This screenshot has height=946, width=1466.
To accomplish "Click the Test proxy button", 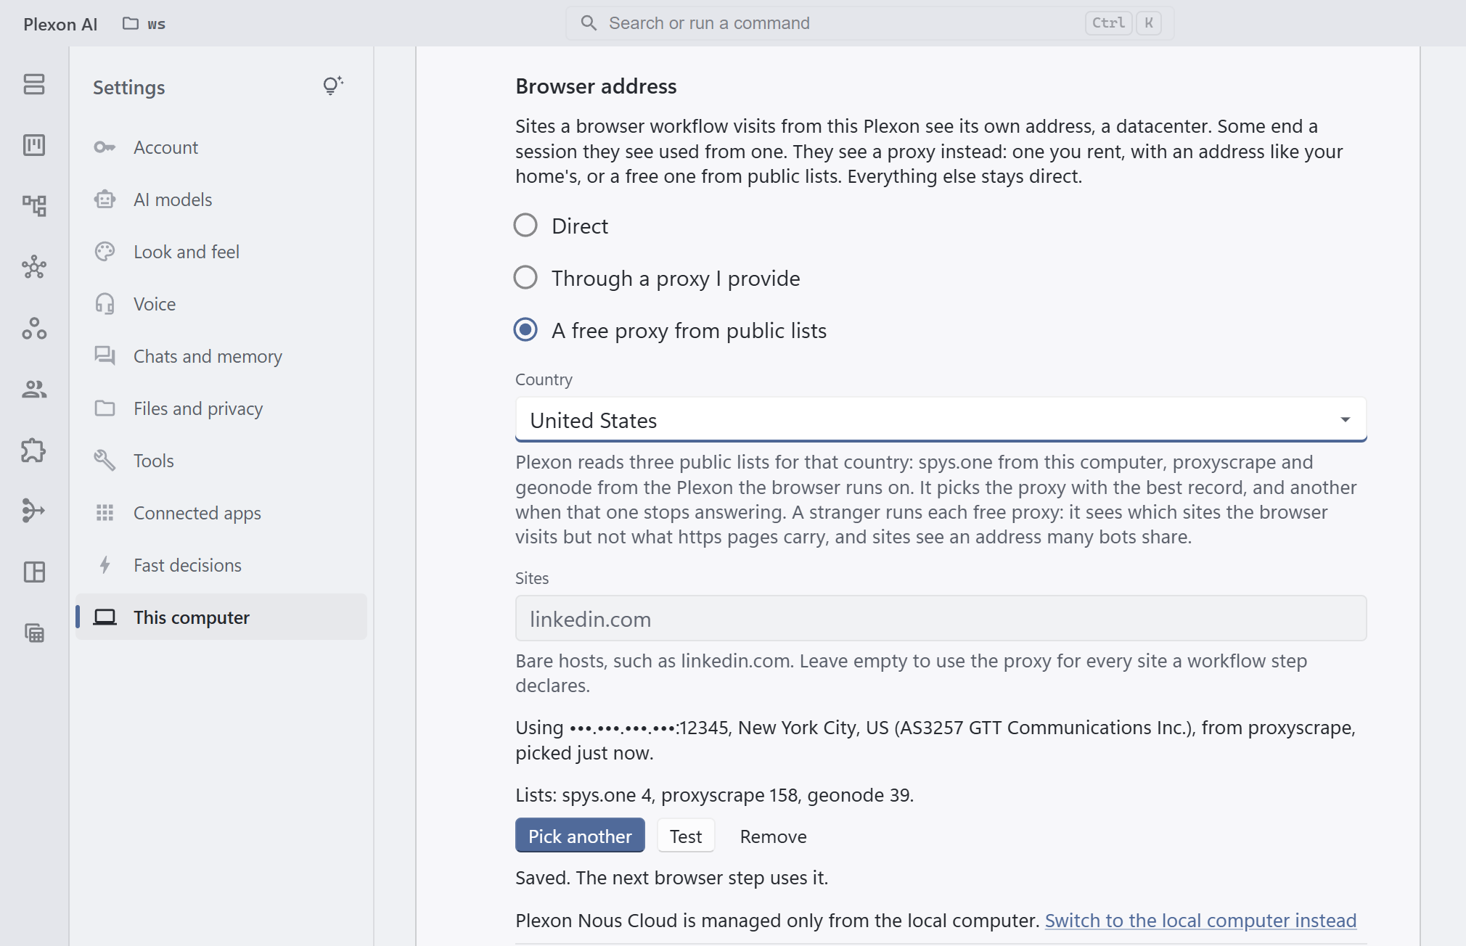I will click(x=686, y=836).
